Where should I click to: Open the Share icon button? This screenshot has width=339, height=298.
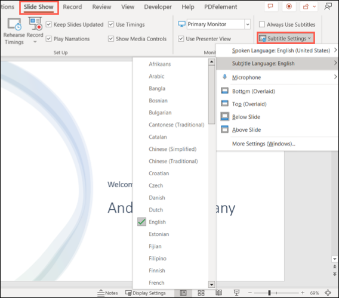(306, 7)
